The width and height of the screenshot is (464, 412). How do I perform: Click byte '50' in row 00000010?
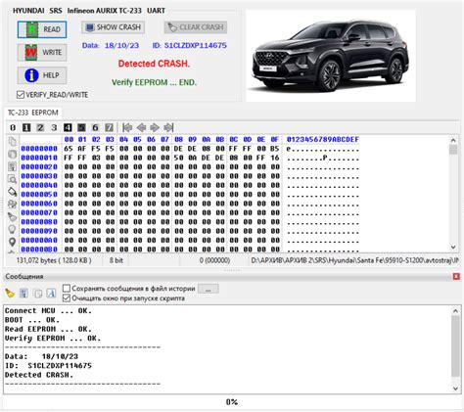(x=178, y=158)
